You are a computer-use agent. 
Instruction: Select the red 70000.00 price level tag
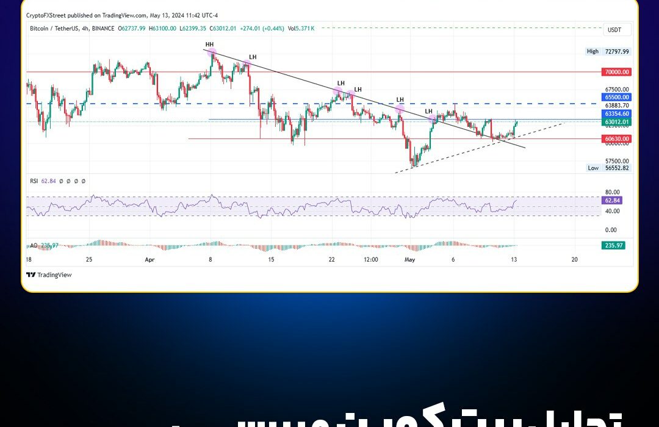tap(616, 72)
